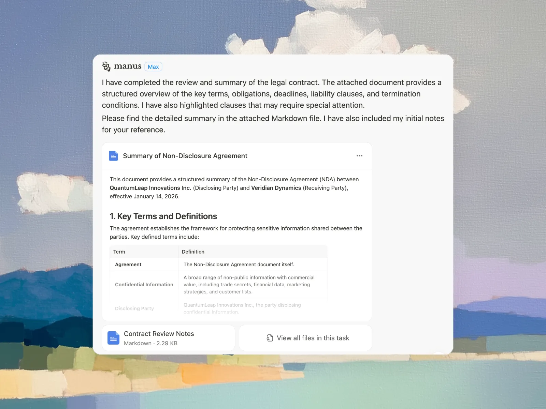
Task: Click the Markdown 2.29 KB file info
Action: (x=150, y=343)
